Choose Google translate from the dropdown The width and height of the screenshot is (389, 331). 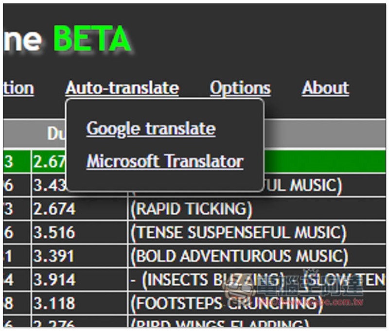(151, 129)
